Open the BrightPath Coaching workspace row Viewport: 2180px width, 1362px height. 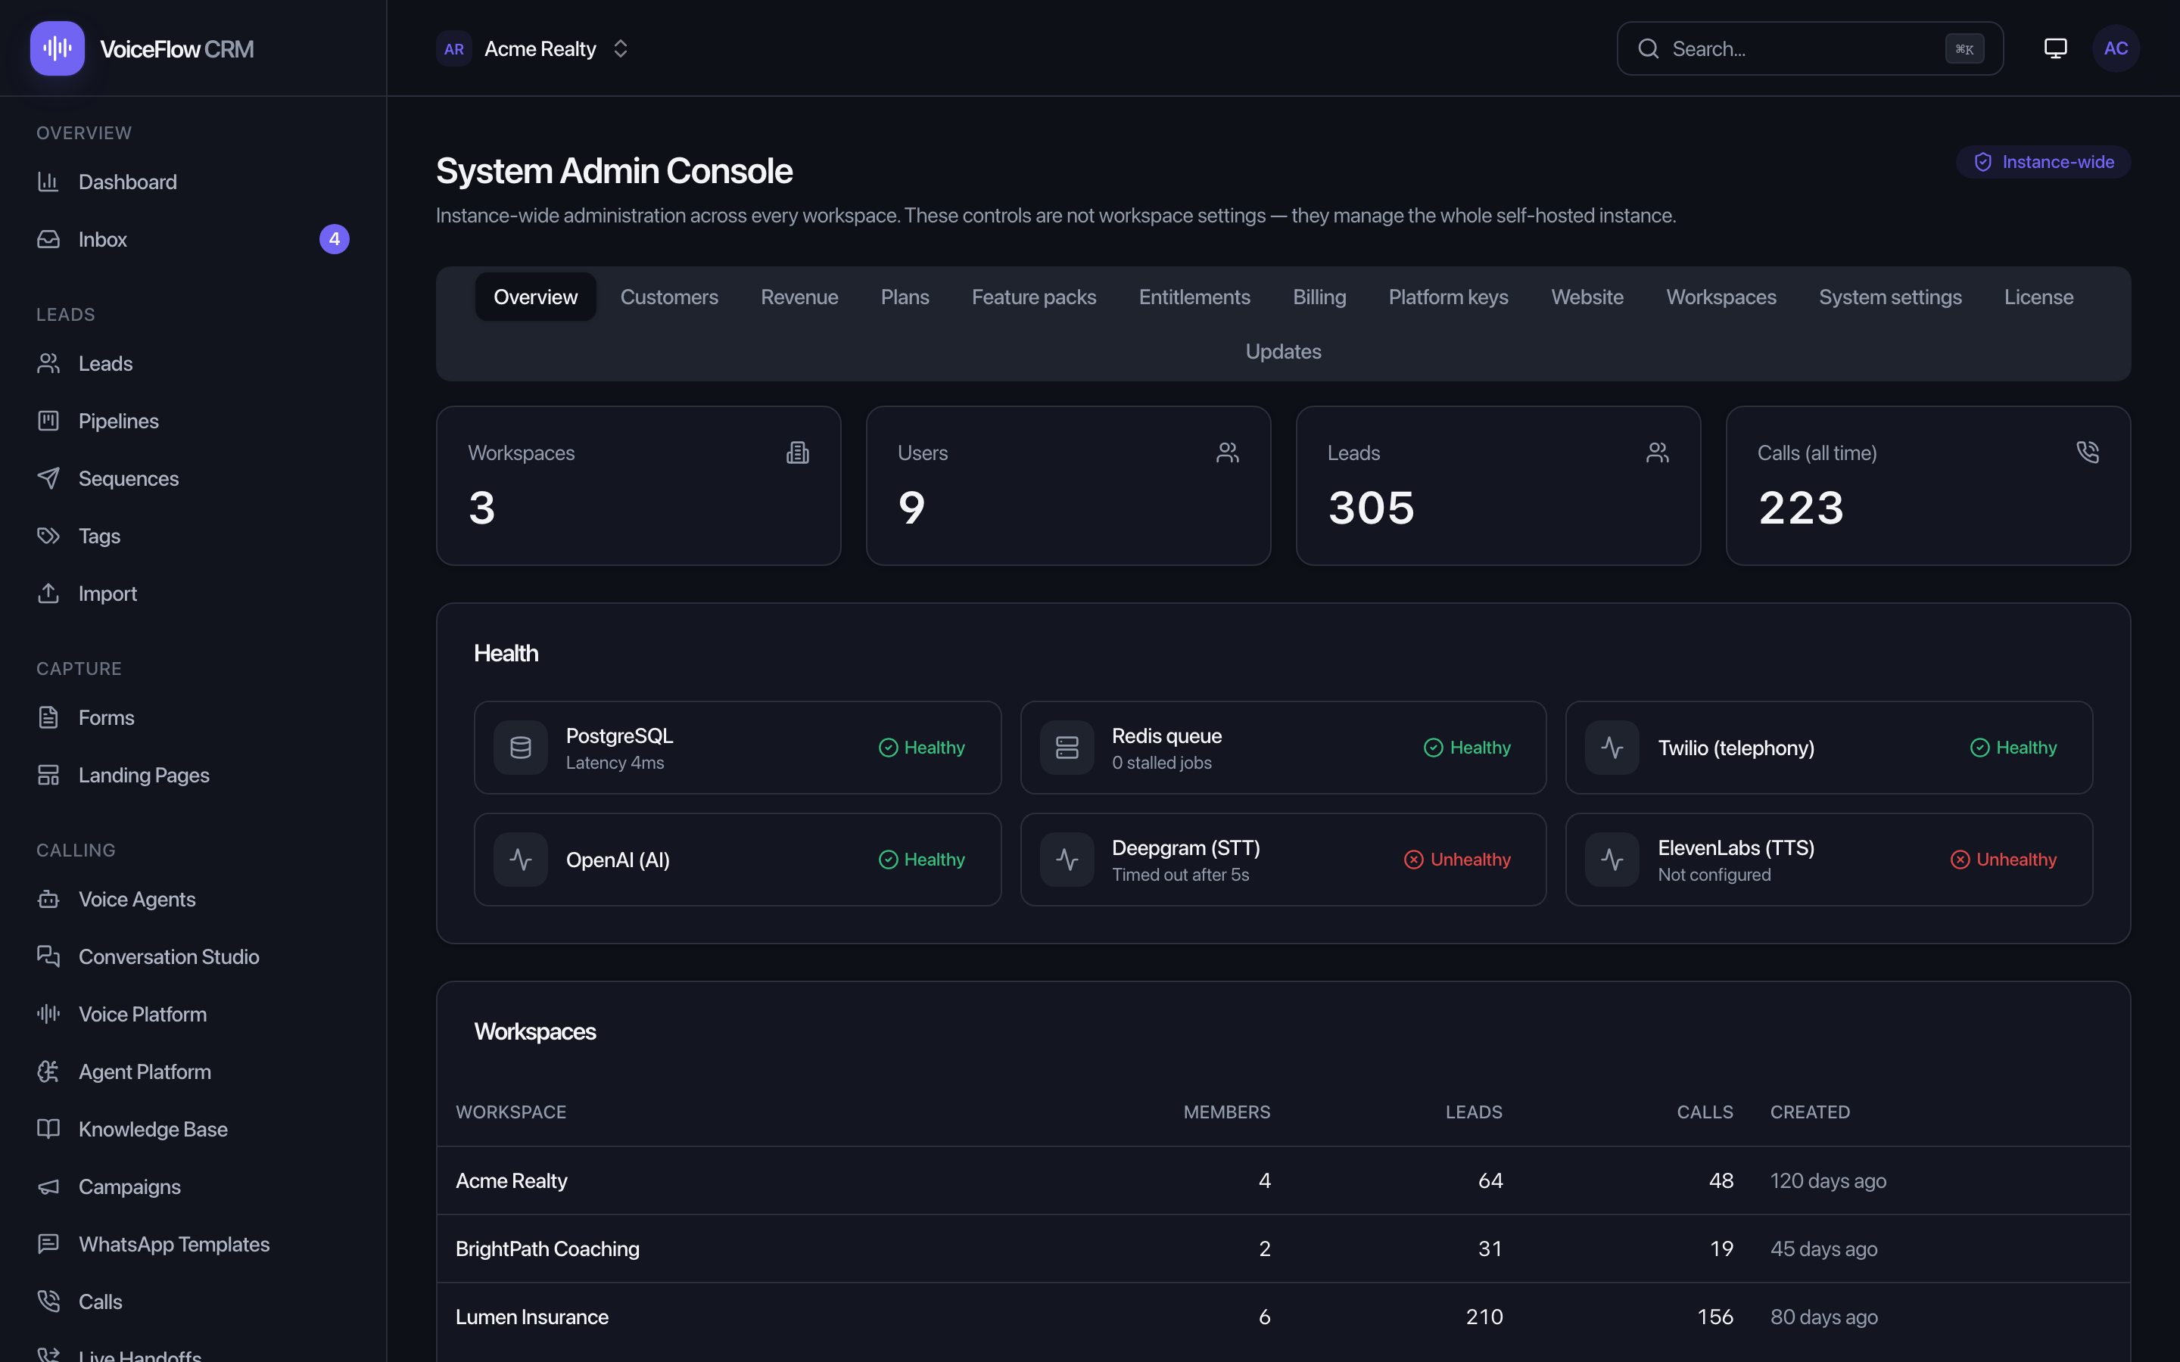coord(1283,1248)
